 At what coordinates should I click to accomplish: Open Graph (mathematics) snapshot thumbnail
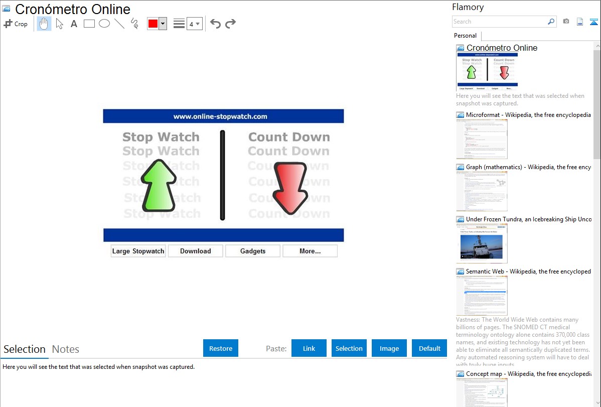point(482,191)
